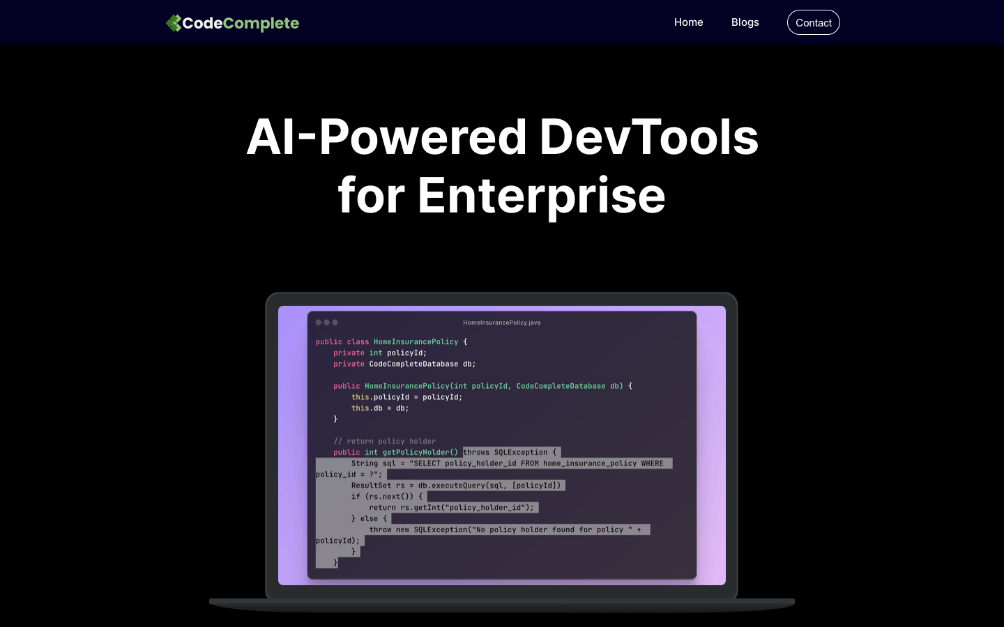Screen dimensions: 1004x627
Task: Click the this.policyId assignment line
Action: click(406, 397)
